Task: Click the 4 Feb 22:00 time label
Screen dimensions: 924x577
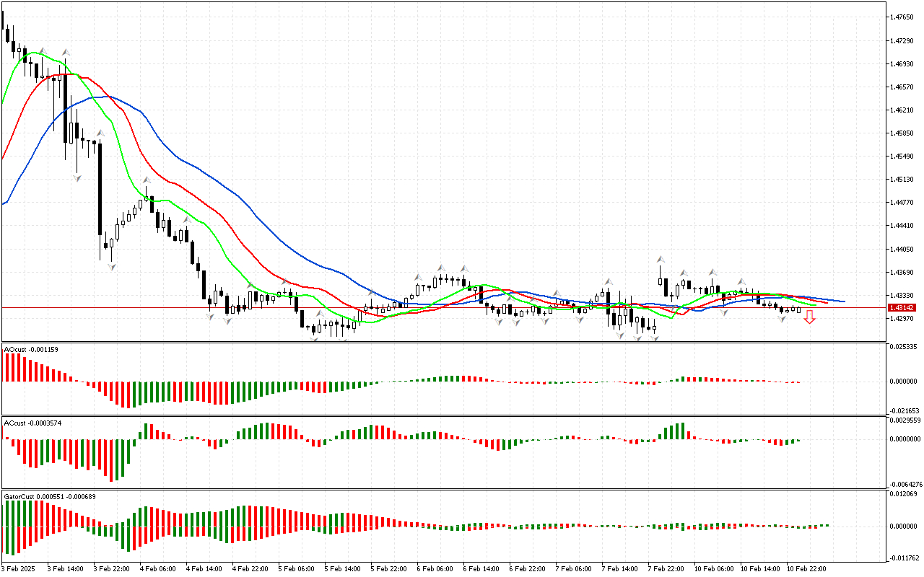Action: pos(250,568)
